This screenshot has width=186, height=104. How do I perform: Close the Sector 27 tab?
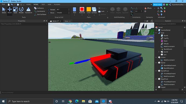click(x=60, y=21)
